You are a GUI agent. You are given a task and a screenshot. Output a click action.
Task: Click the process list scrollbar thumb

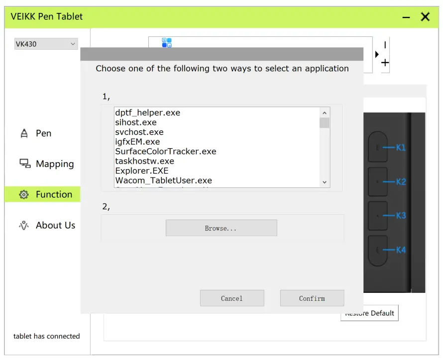coord(325,123)
